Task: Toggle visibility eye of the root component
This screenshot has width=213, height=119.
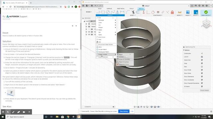Action: 87,21
